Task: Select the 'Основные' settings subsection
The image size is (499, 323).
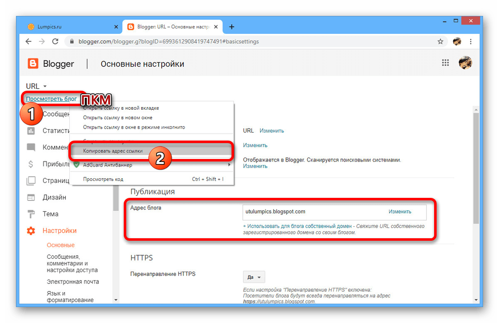Action: (61, 245)
